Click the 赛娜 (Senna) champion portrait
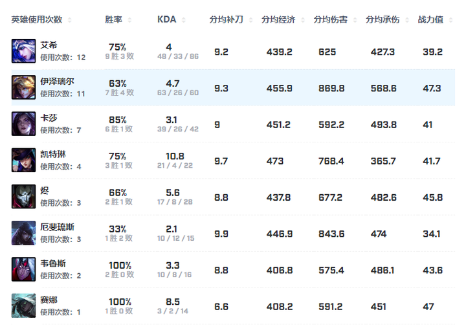 point(23,306)
